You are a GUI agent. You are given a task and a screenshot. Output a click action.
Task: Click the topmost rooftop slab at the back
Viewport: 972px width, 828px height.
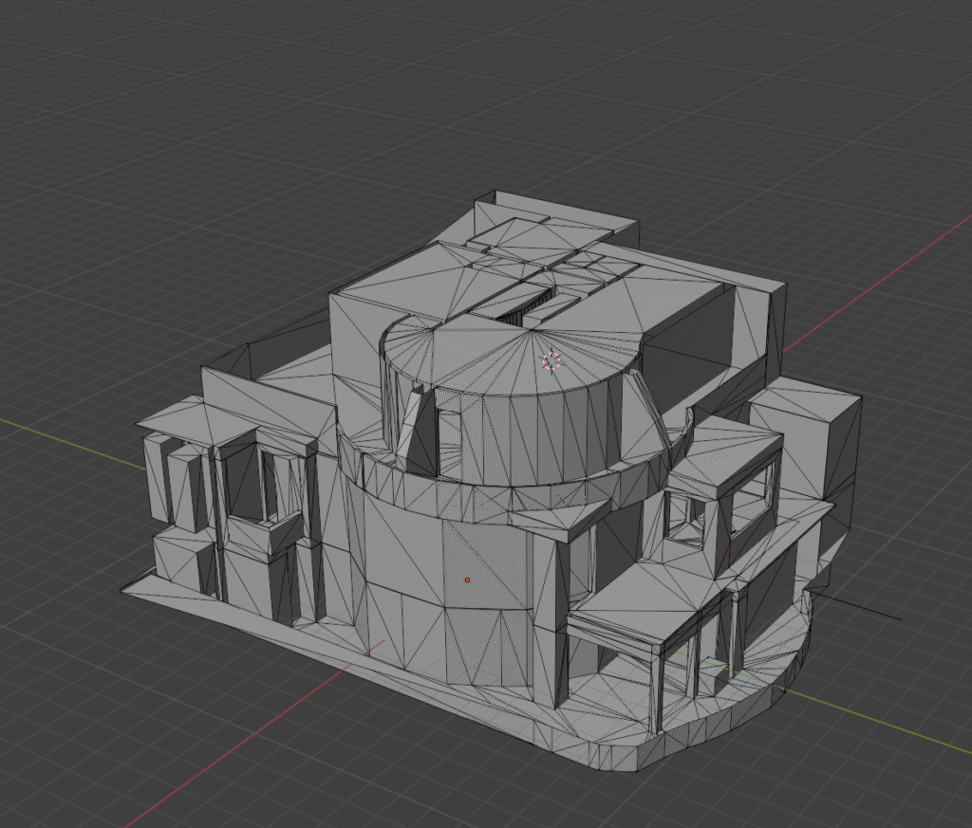tap(560, 213)
